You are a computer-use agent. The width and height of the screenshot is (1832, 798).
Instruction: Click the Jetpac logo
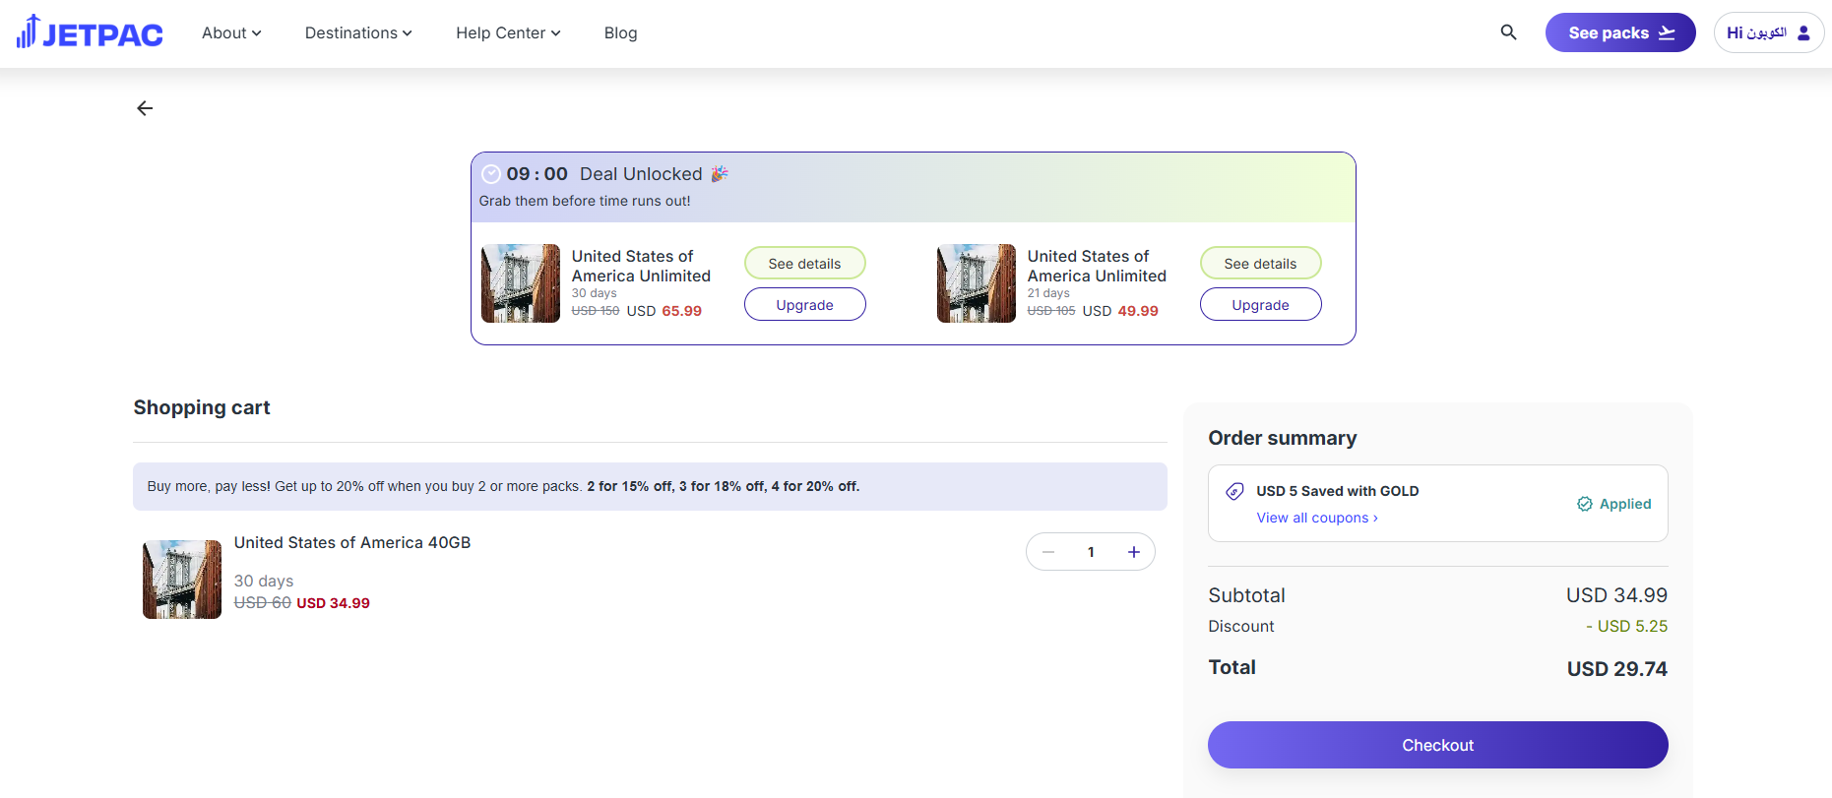click(90, 32)
